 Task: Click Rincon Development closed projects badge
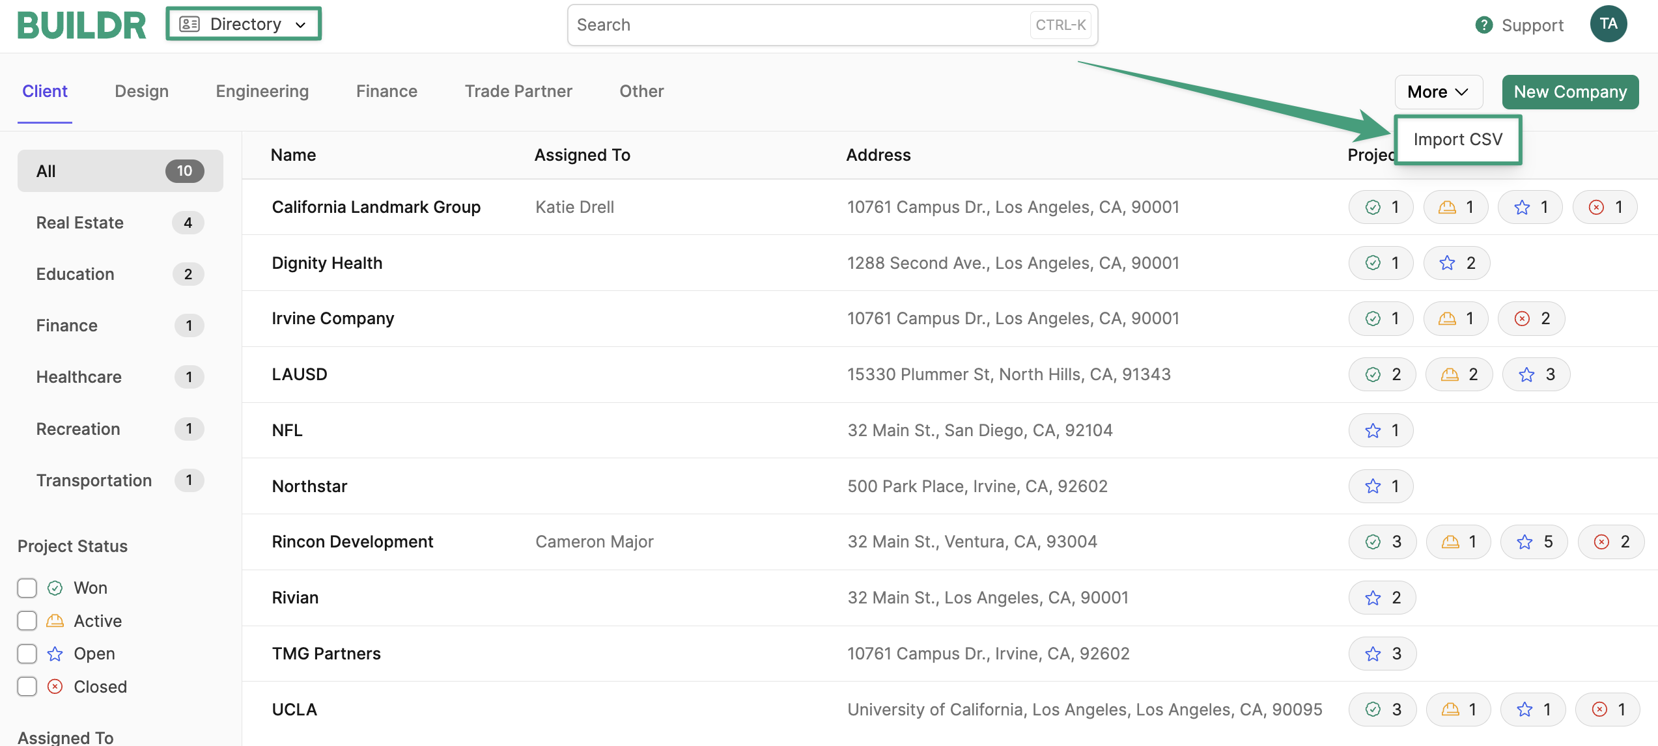coord(1611,542)
